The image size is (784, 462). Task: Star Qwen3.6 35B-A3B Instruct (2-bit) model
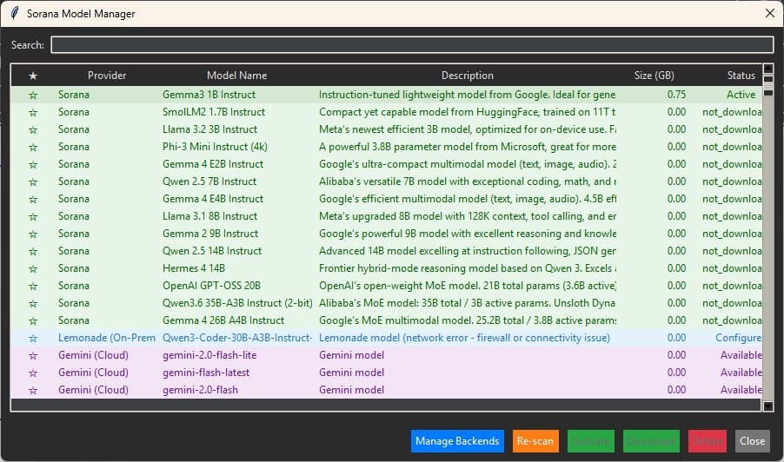point(33,304)
